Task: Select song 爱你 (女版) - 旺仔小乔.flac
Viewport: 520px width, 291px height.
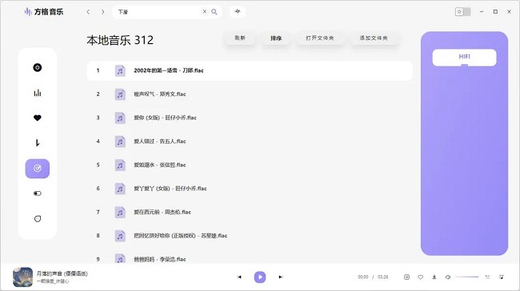Action: coord(250,118)
